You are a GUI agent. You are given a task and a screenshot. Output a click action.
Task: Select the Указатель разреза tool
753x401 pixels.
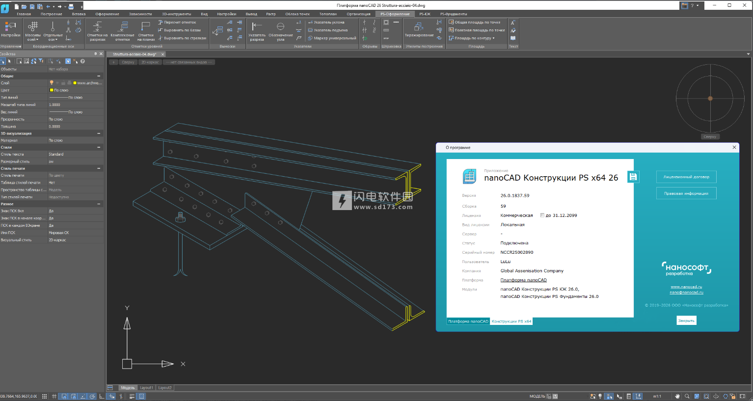click(x=257, y=31)
